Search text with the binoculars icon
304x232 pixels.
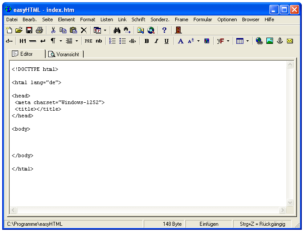117,30
